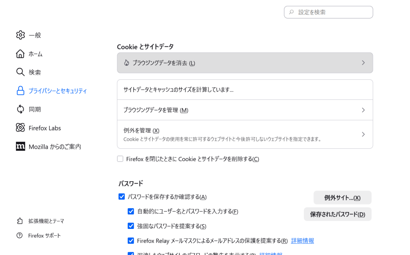410x255 pixels.
Task: Click chevron on 例外を管理 row
Action: [x=363, y=134]
